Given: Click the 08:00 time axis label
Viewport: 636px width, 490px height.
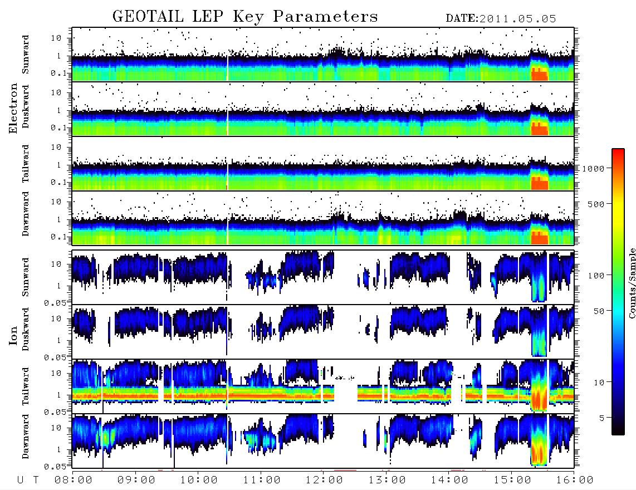Looking at the screenshot, I should [x=73, y=480].
